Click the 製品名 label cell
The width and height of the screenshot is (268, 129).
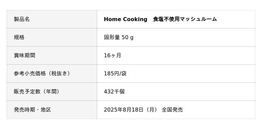coord(52,19)
